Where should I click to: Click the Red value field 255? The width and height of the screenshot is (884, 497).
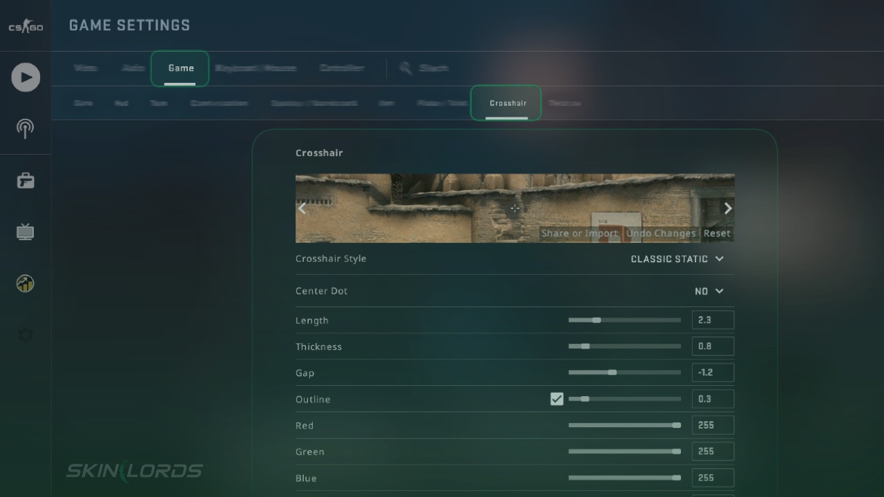(x=713, y=425)
